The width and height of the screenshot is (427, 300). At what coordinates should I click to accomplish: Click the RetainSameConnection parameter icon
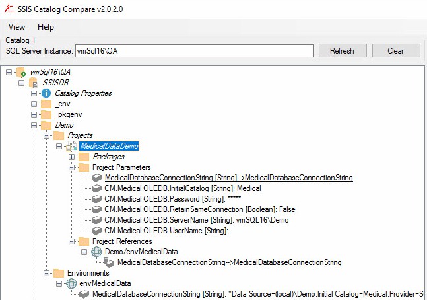pyautogui.click(x=96, y=209)
